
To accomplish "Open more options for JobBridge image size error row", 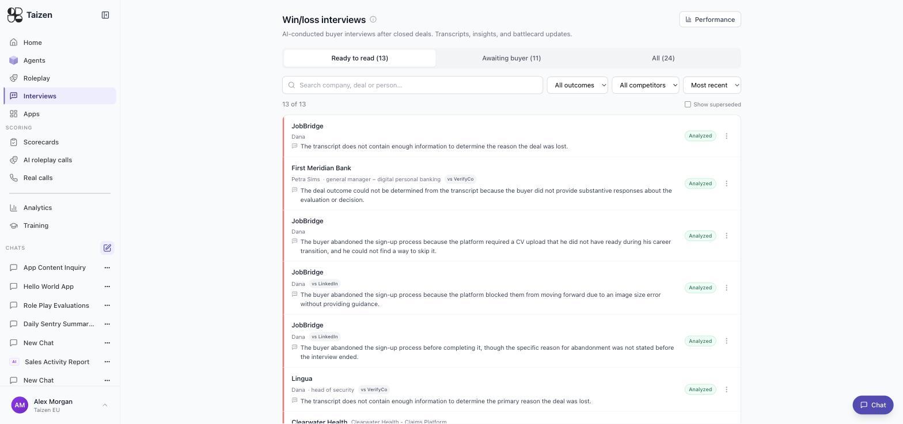I will tap(726, 288).
